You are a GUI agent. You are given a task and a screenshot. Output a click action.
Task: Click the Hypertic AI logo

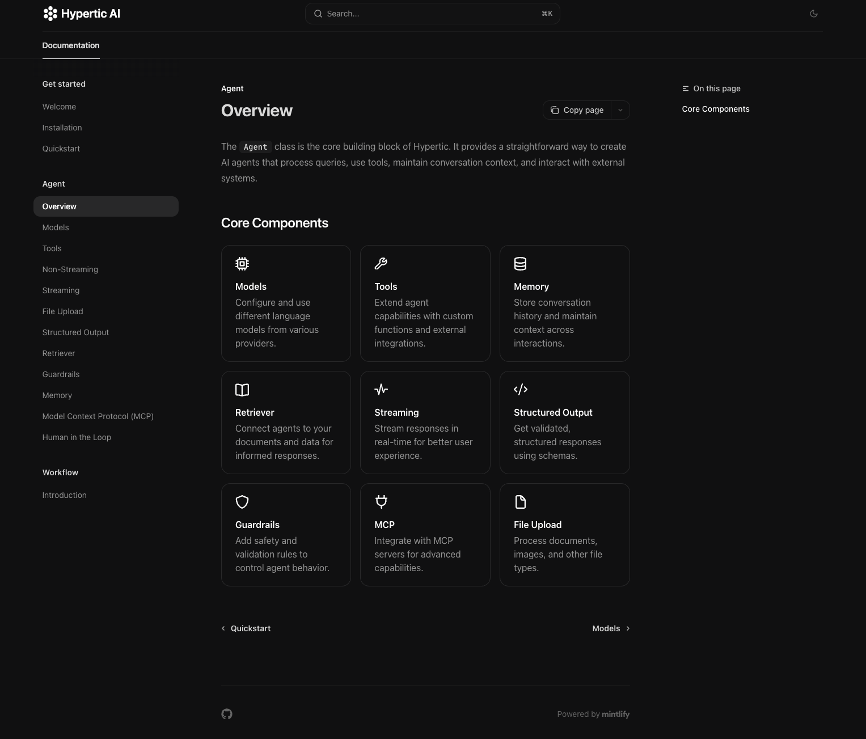tap(81, 13)
